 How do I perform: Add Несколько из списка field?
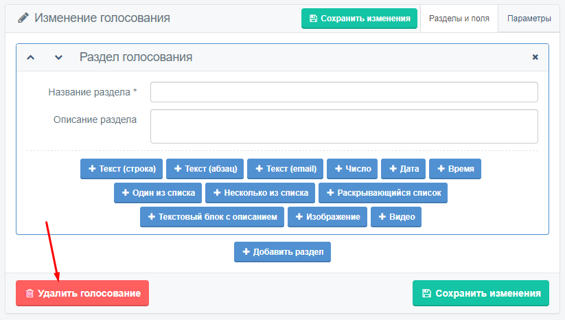(260, 193)
